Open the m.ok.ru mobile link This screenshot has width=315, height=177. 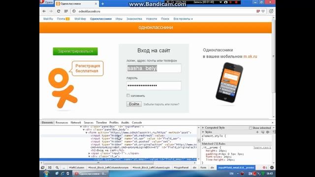pos(251,57)
